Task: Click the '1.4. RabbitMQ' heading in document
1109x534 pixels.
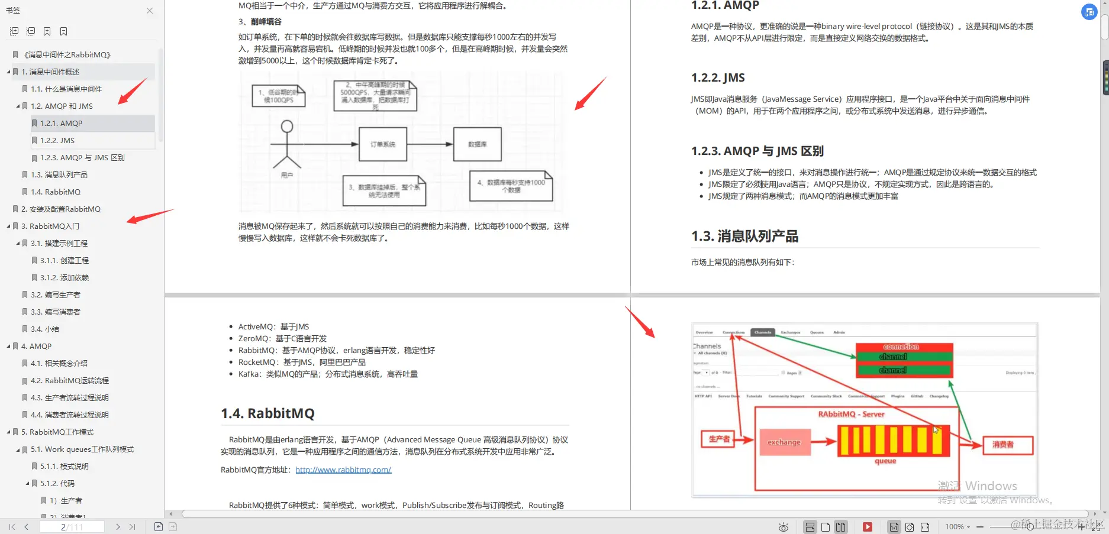Action: 267,413
